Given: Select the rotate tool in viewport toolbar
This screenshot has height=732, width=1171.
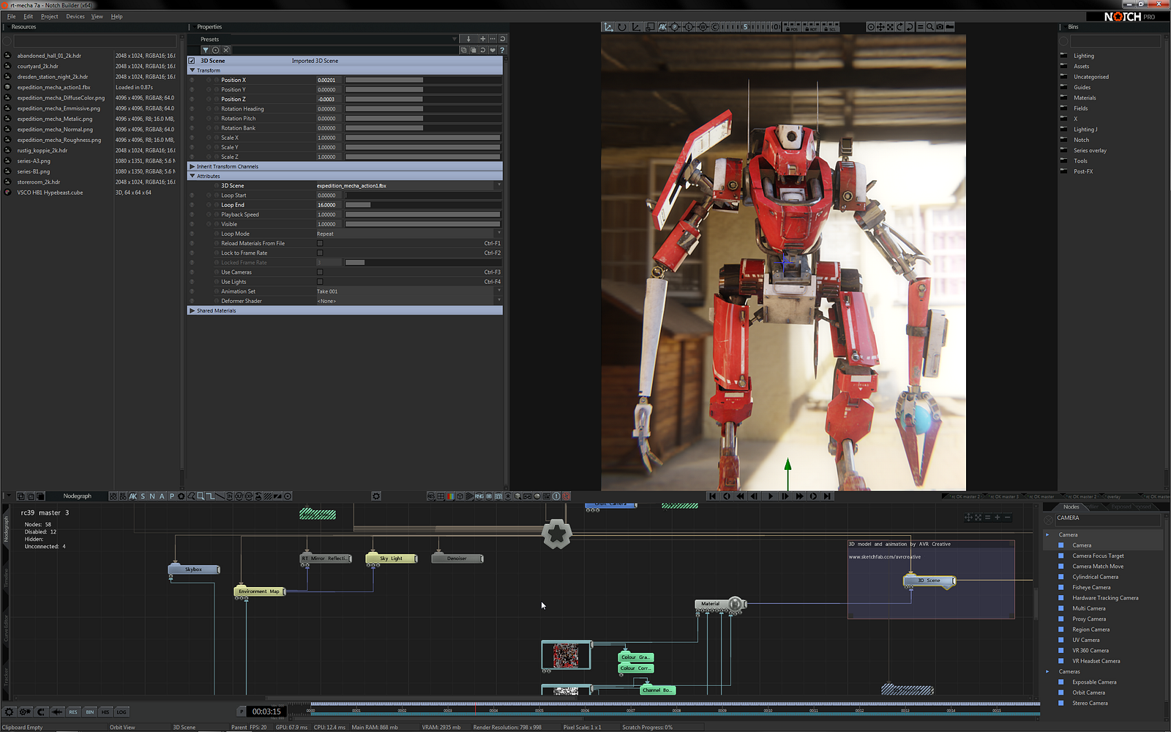Looking at the screenshot, I should (622, 27).
